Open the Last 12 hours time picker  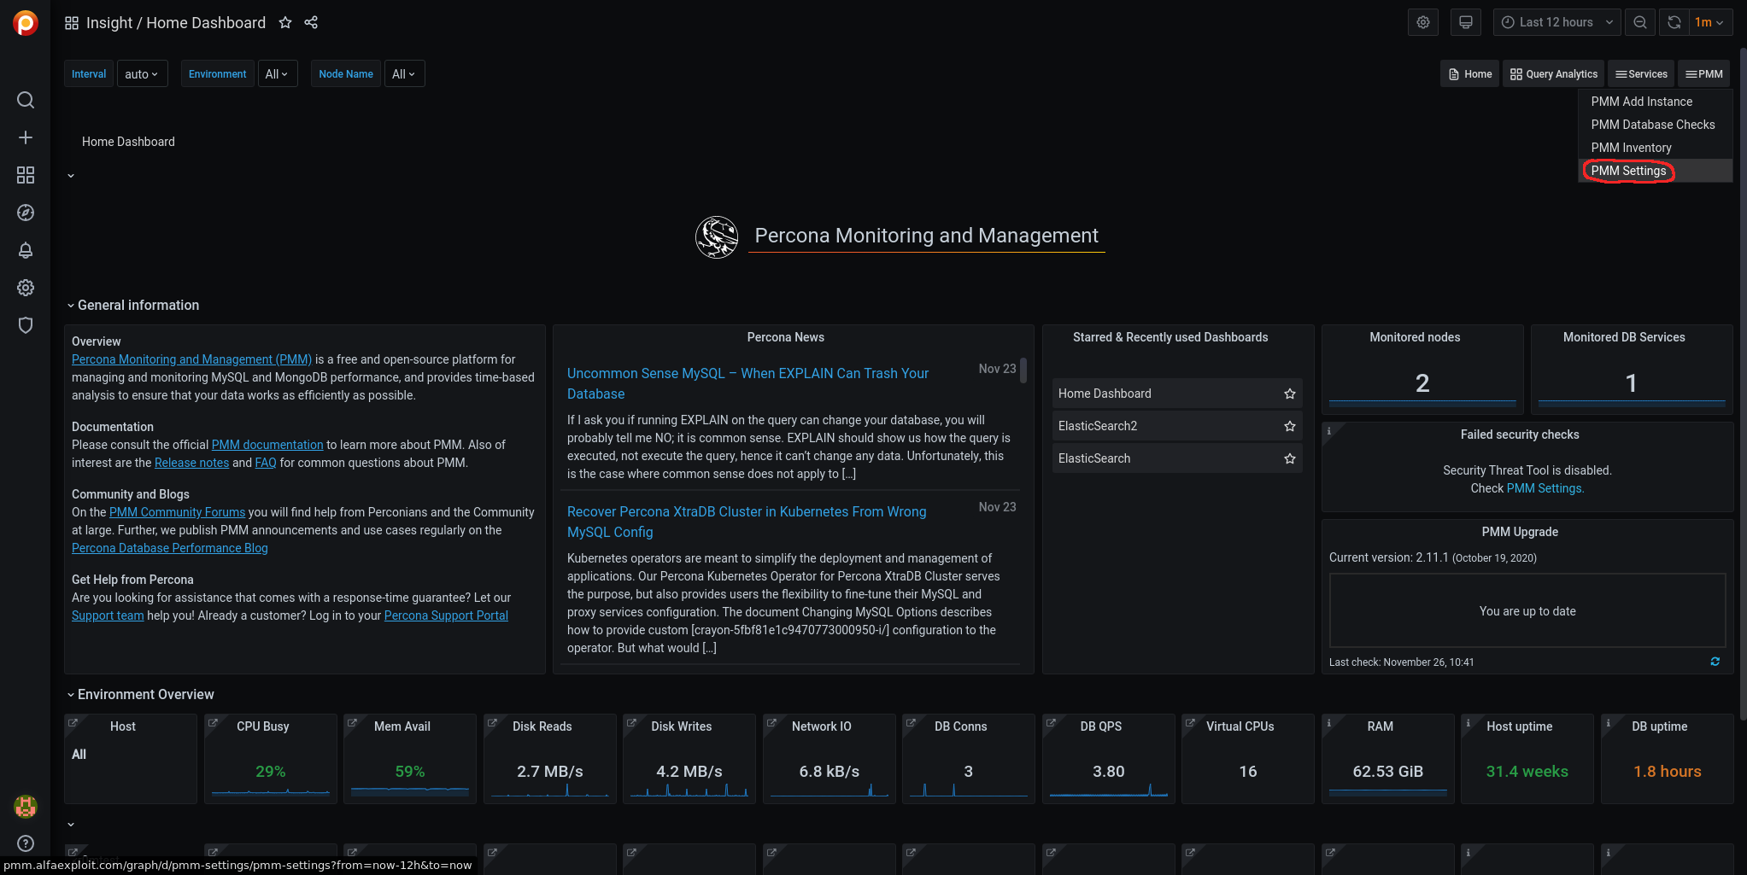(1556, 22)
